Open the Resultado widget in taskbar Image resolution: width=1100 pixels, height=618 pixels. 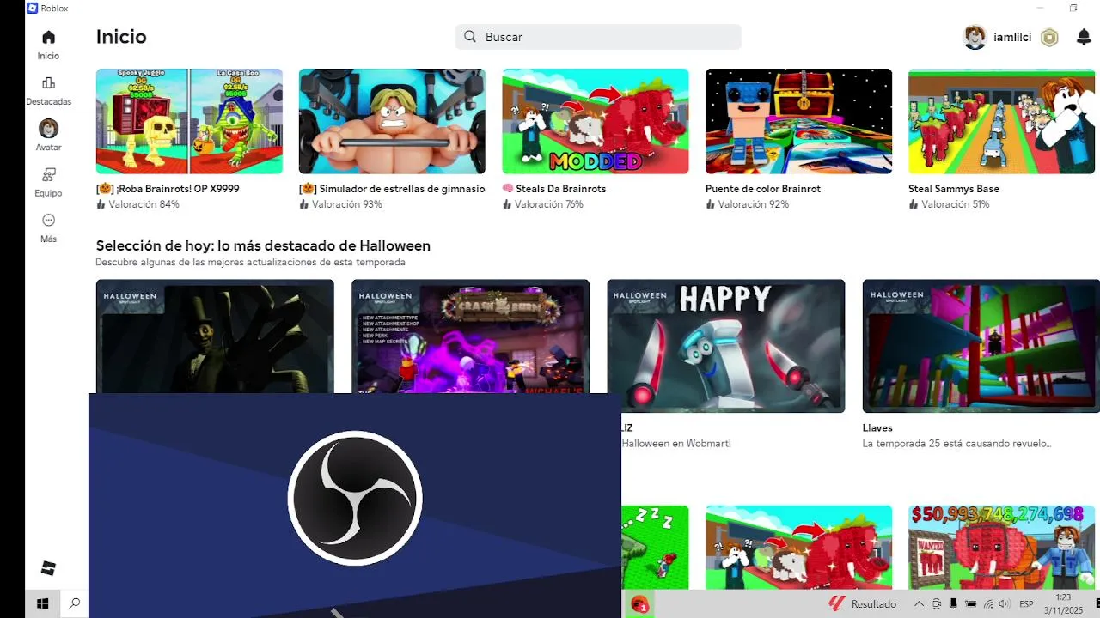click(x=862, y=604)
